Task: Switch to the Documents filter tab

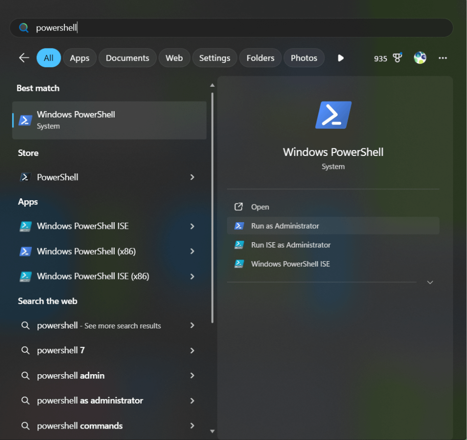Action: click(127, 58)
